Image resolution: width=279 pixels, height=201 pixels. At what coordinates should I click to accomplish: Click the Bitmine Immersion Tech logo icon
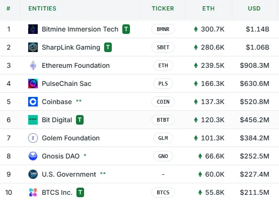pos(33,29)
